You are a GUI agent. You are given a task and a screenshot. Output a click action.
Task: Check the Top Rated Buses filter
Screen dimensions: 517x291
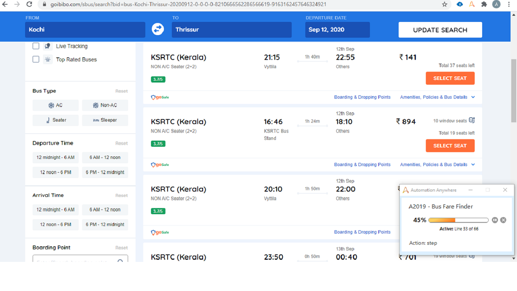coord(36,59)
